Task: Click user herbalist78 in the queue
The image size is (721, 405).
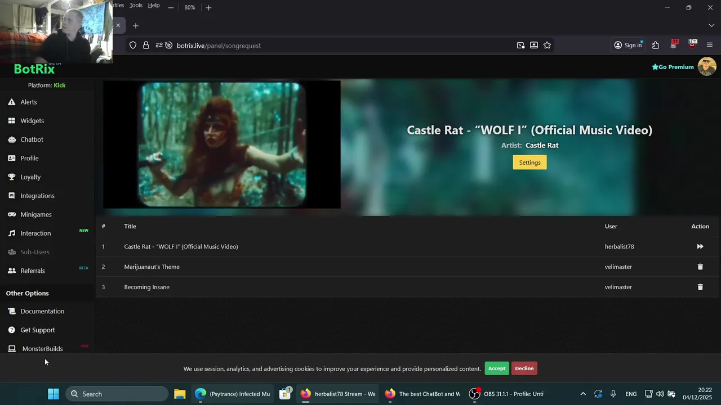Action: [x=619, y=246]
